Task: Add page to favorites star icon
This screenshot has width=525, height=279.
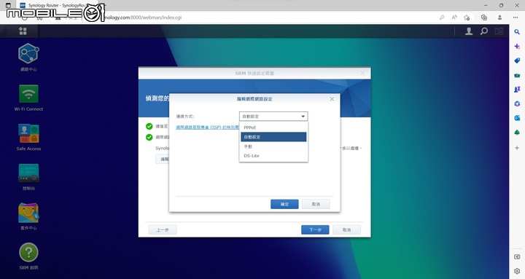Action: [x=467, y=17]
